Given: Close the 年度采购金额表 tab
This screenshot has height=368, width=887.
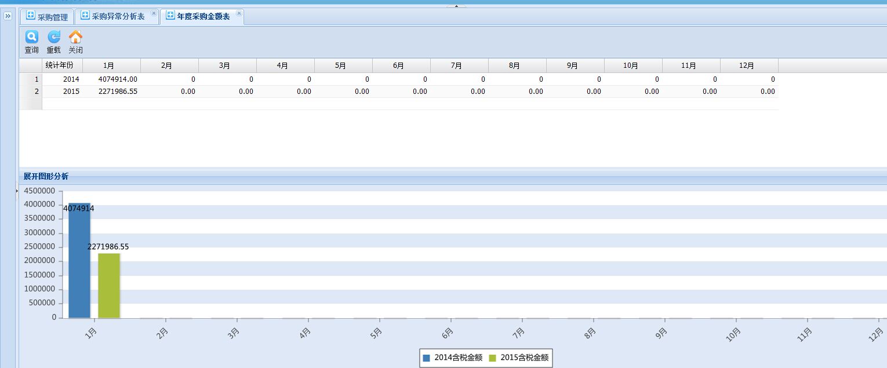Looking at the screenshot, I should (x=239, y=13).
